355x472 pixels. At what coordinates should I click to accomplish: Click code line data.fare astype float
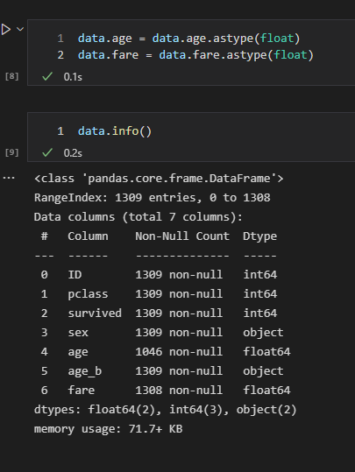[195, 55]
